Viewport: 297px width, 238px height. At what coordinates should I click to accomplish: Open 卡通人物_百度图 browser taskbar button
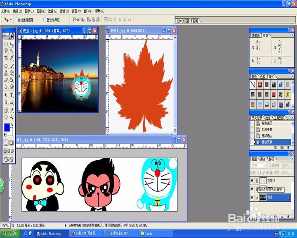(x=86, y=233)
